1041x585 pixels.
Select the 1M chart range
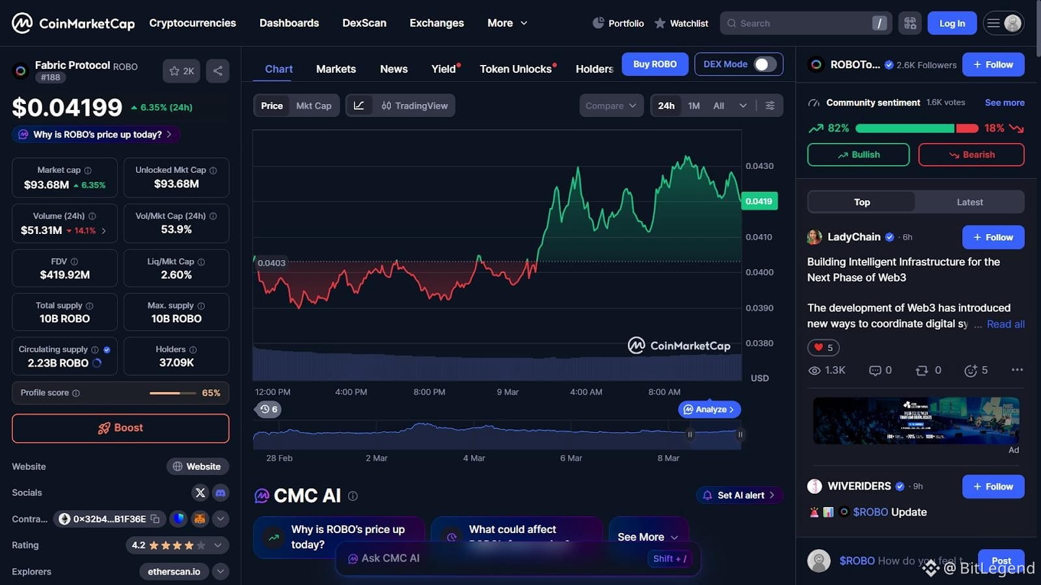tap(694, 105)
